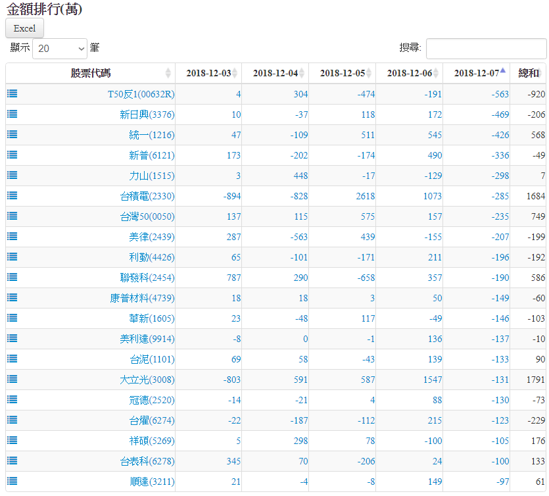Open the list icon next to 聯發科(2454)
The image size is (549, 496).
(x=12, y=277)
